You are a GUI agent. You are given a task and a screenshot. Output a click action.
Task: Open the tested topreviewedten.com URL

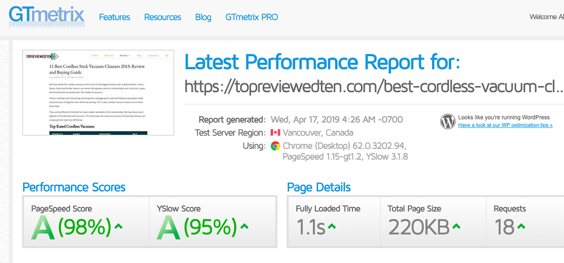pos(373,87)
